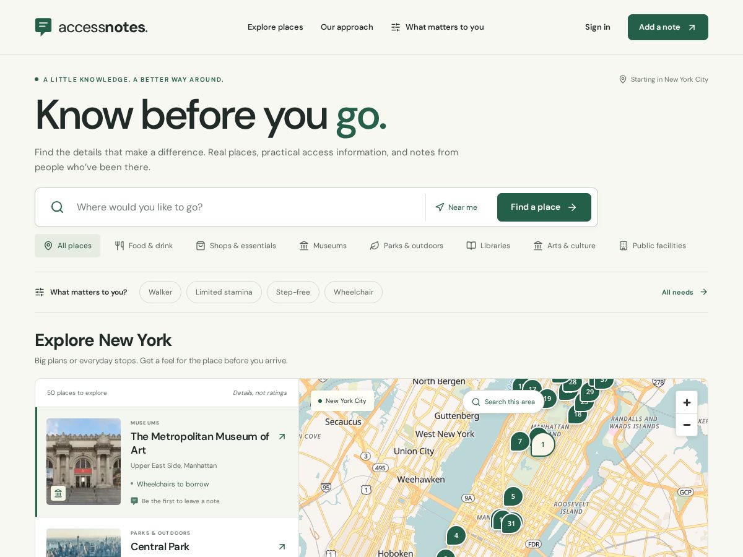Click map marker number 28
The image size is (743, 557).
573,382
